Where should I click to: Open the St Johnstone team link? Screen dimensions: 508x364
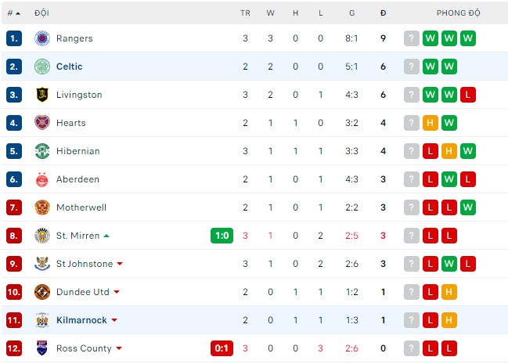[85, 264]
